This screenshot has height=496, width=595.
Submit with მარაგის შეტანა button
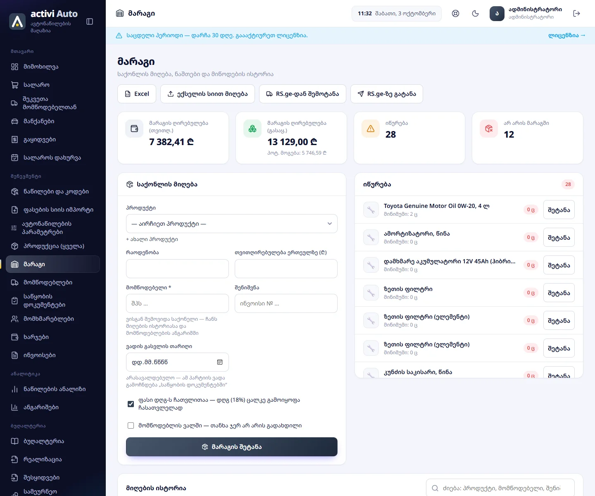(x=232, y=447)
